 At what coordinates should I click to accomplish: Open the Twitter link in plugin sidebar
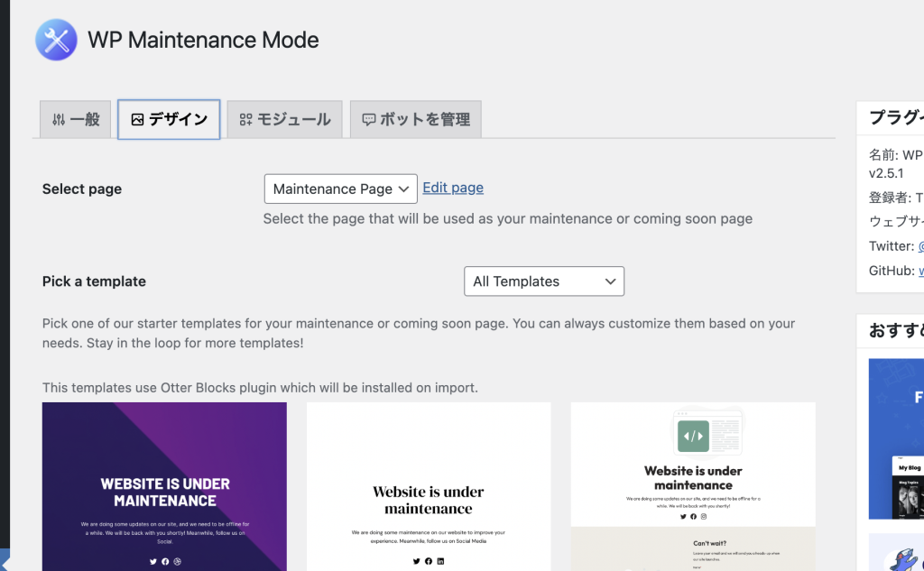click(x=921, y=245)
